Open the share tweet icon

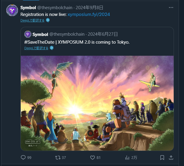pos(171,157)
